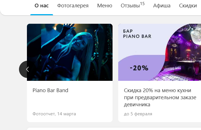Click the 15 reviews count badge
201x130 pixels.
pyautogui.click(x=142, y=4)
